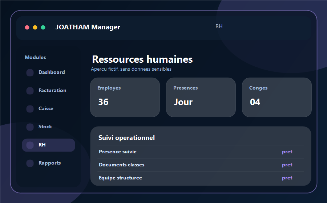Viewport: 327px width, 203px height.
Task: Open the Employes card showing 36
Action: [x=125, y=98]
